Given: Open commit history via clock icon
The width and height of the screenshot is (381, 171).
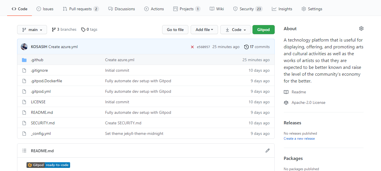Looking at the screenshot, I should [246, 47].
